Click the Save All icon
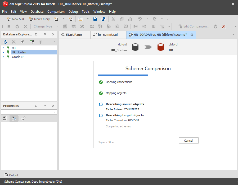238x185 pixels. tap(104, 19)
